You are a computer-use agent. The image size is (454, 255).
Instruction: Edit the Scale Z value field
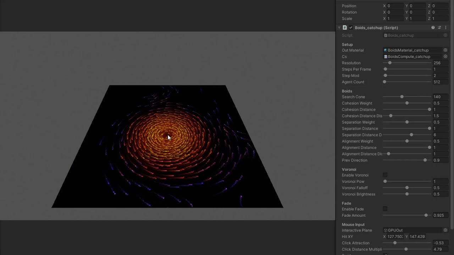[440, 19]
